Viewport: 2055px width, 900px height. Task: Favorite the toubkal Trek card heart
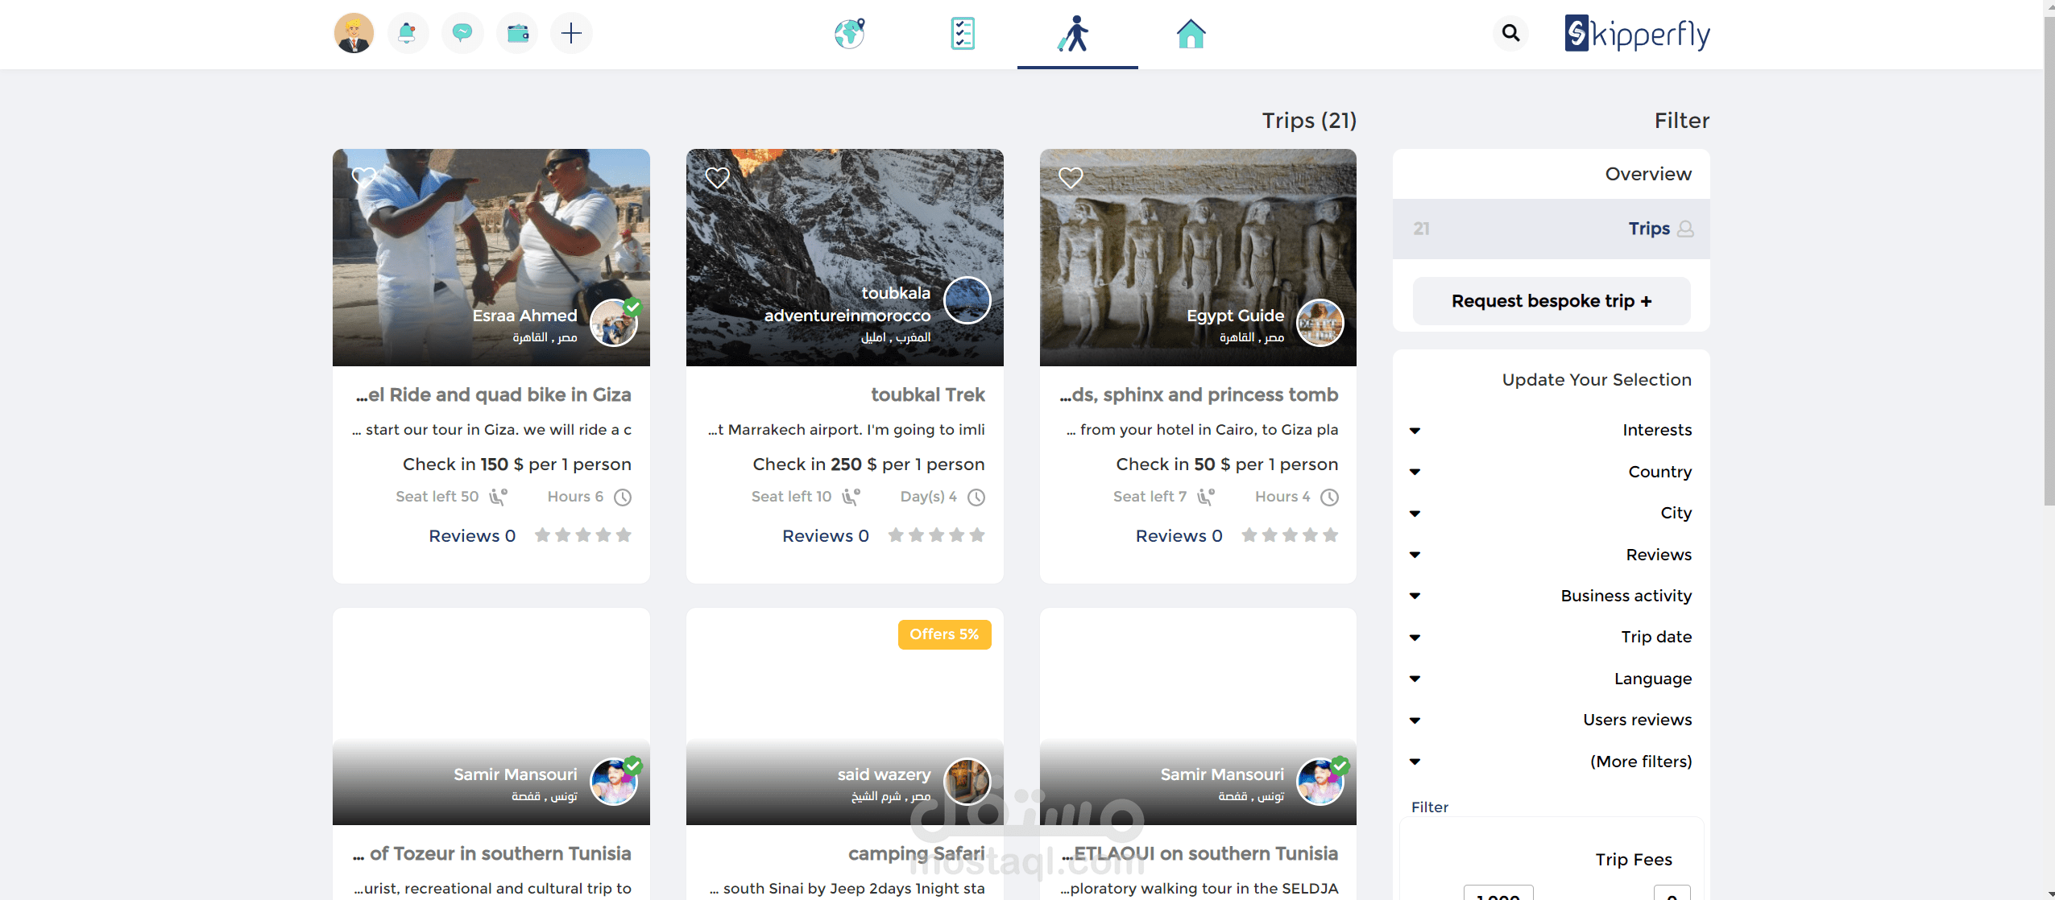(x=717, y=177)
